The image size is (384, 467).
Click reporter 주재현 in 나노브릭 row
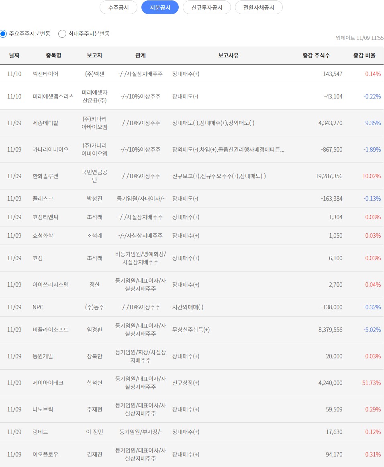94,409
